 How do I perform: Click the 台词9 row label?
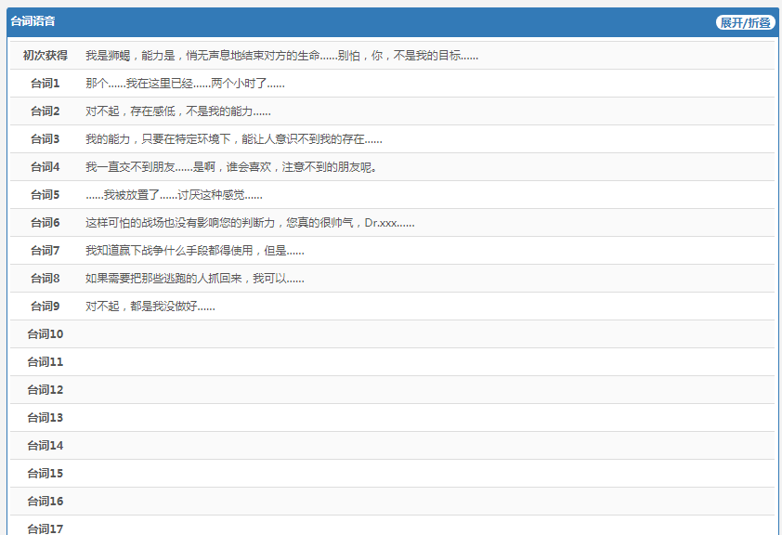pos(45,307)
